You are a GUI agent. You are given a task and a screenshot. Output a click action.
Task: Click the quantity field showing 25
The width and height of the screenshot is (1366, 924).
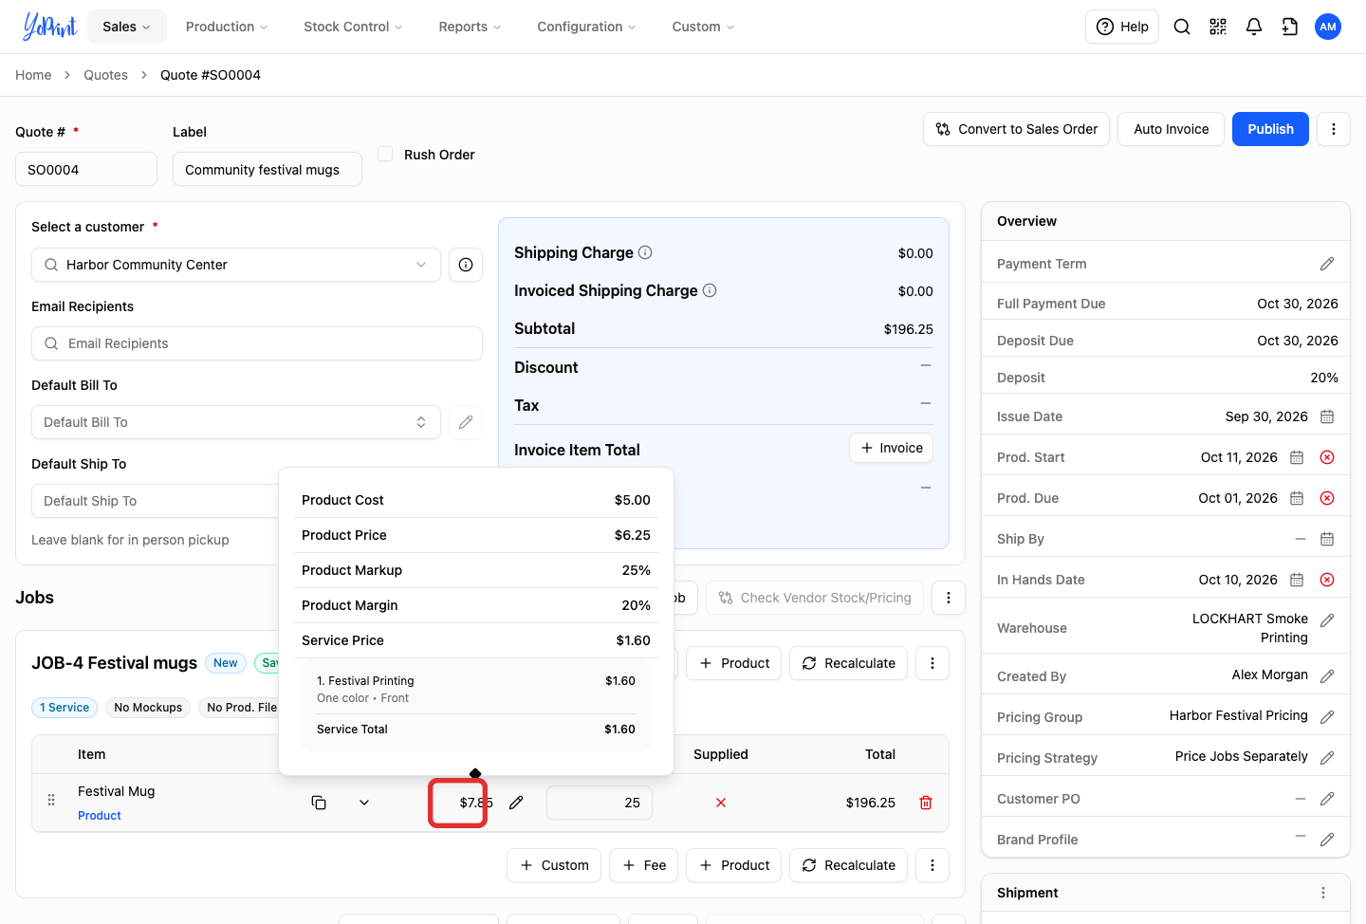(x=600, y=803)
